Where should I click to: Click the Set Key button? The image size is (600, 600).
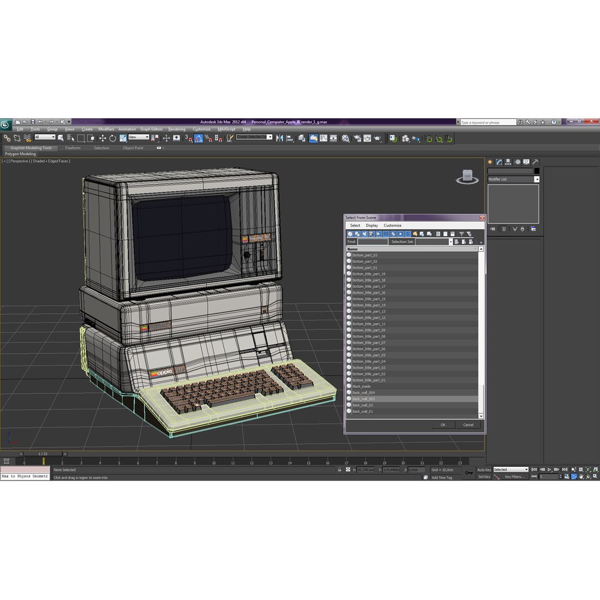point(484,477)
